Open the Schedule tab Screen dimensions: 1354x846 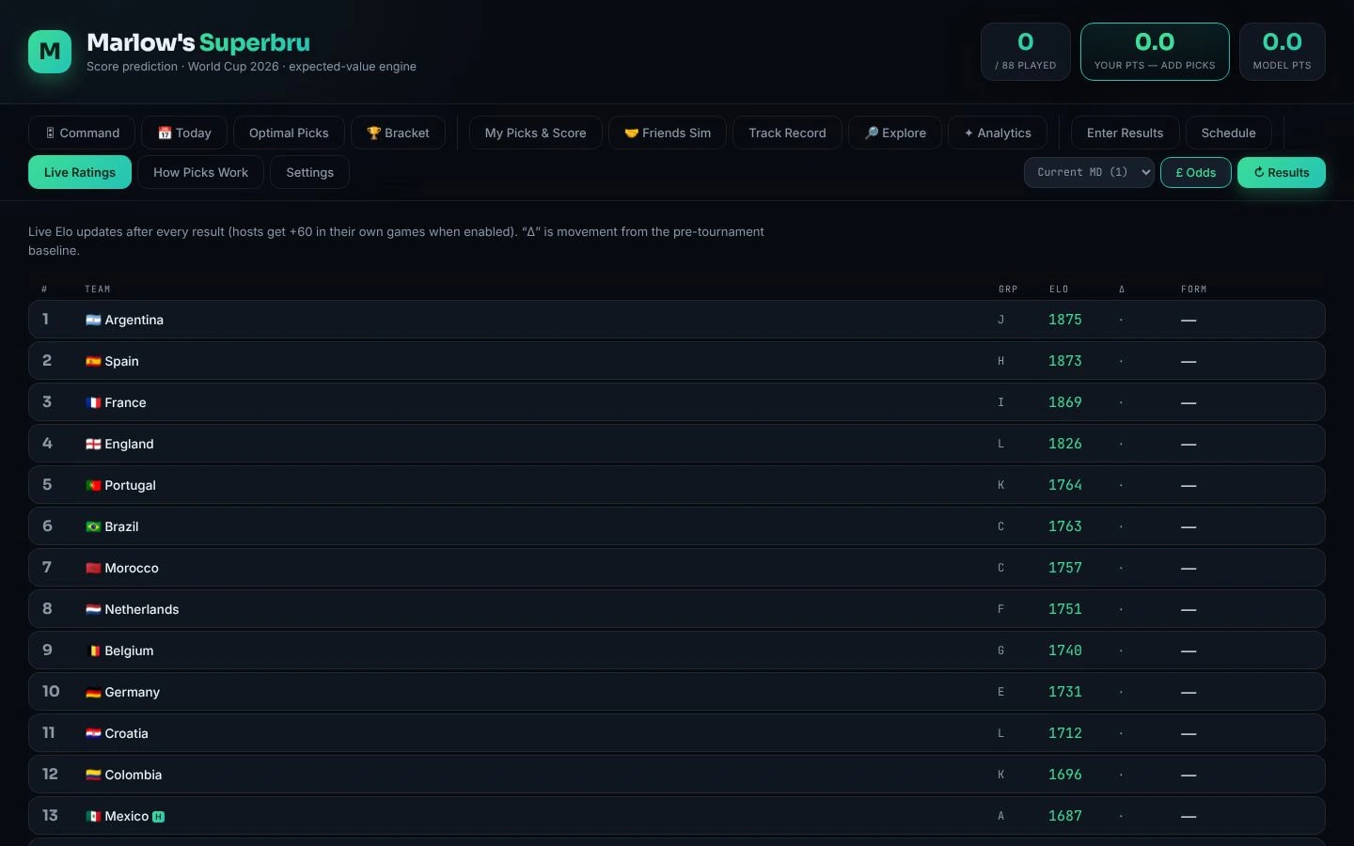1228,133
